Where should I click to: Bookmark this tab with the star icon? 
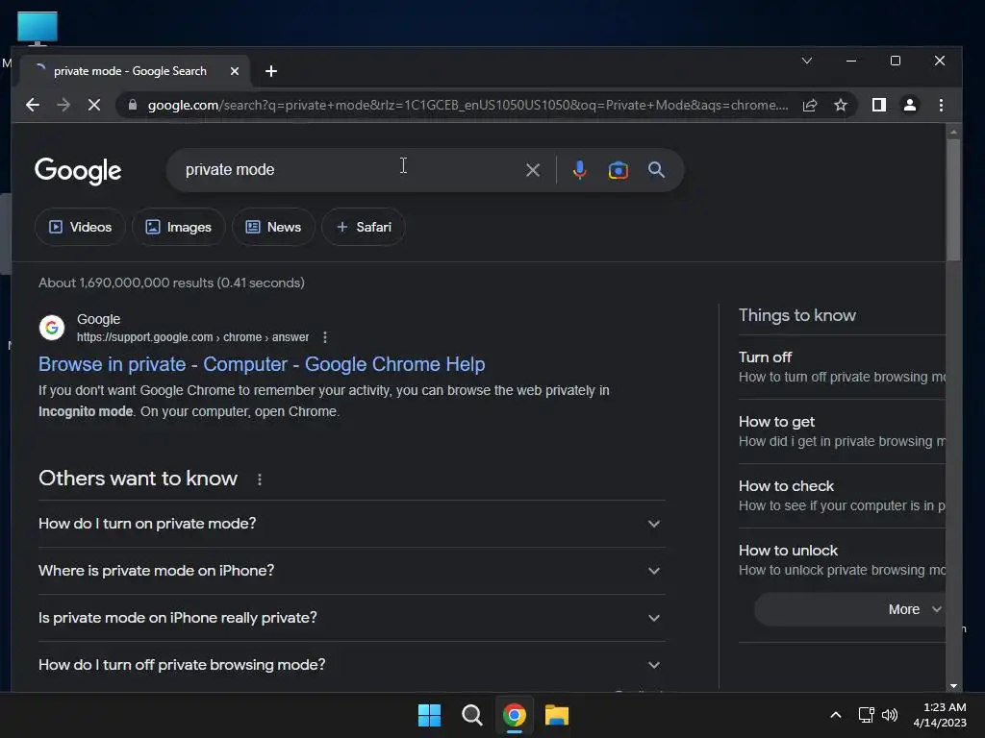tap(841, 105)
